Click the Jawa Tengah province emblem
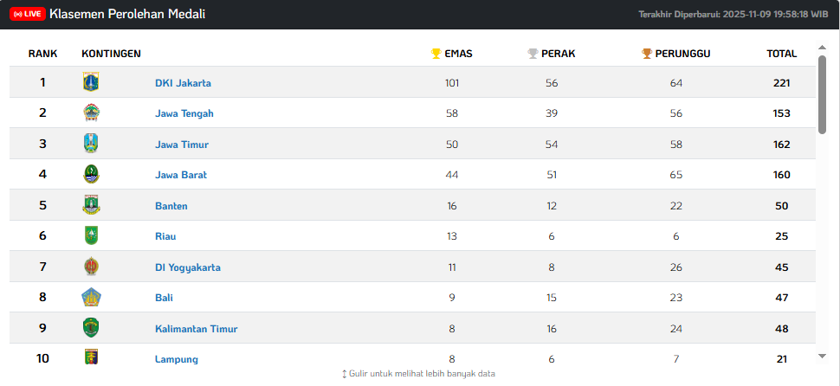This screenshot has height=386, width=840. tap(91, 113)
